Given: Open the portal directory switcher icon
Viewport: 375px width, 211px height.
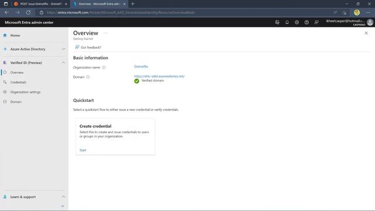Looking at the screenshot, I should tap(277, 22).
